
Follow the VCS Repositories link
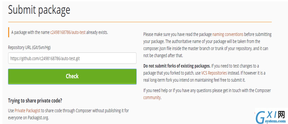(x=214, y=73)
